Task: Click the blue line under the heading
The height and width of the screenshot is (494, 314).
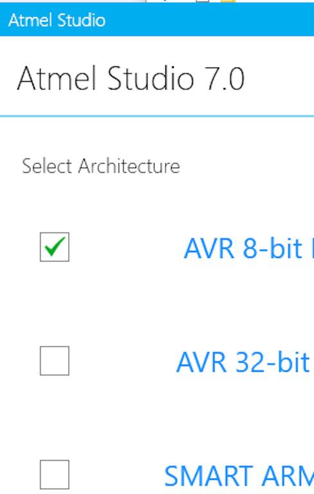Action: click(x=157, y=116)
